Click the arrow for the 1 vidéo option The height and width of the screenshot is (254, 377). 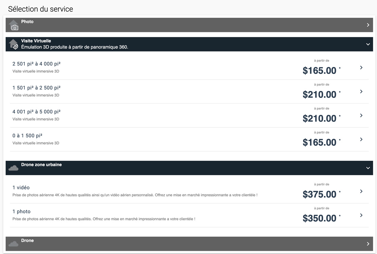click(361, 192)
